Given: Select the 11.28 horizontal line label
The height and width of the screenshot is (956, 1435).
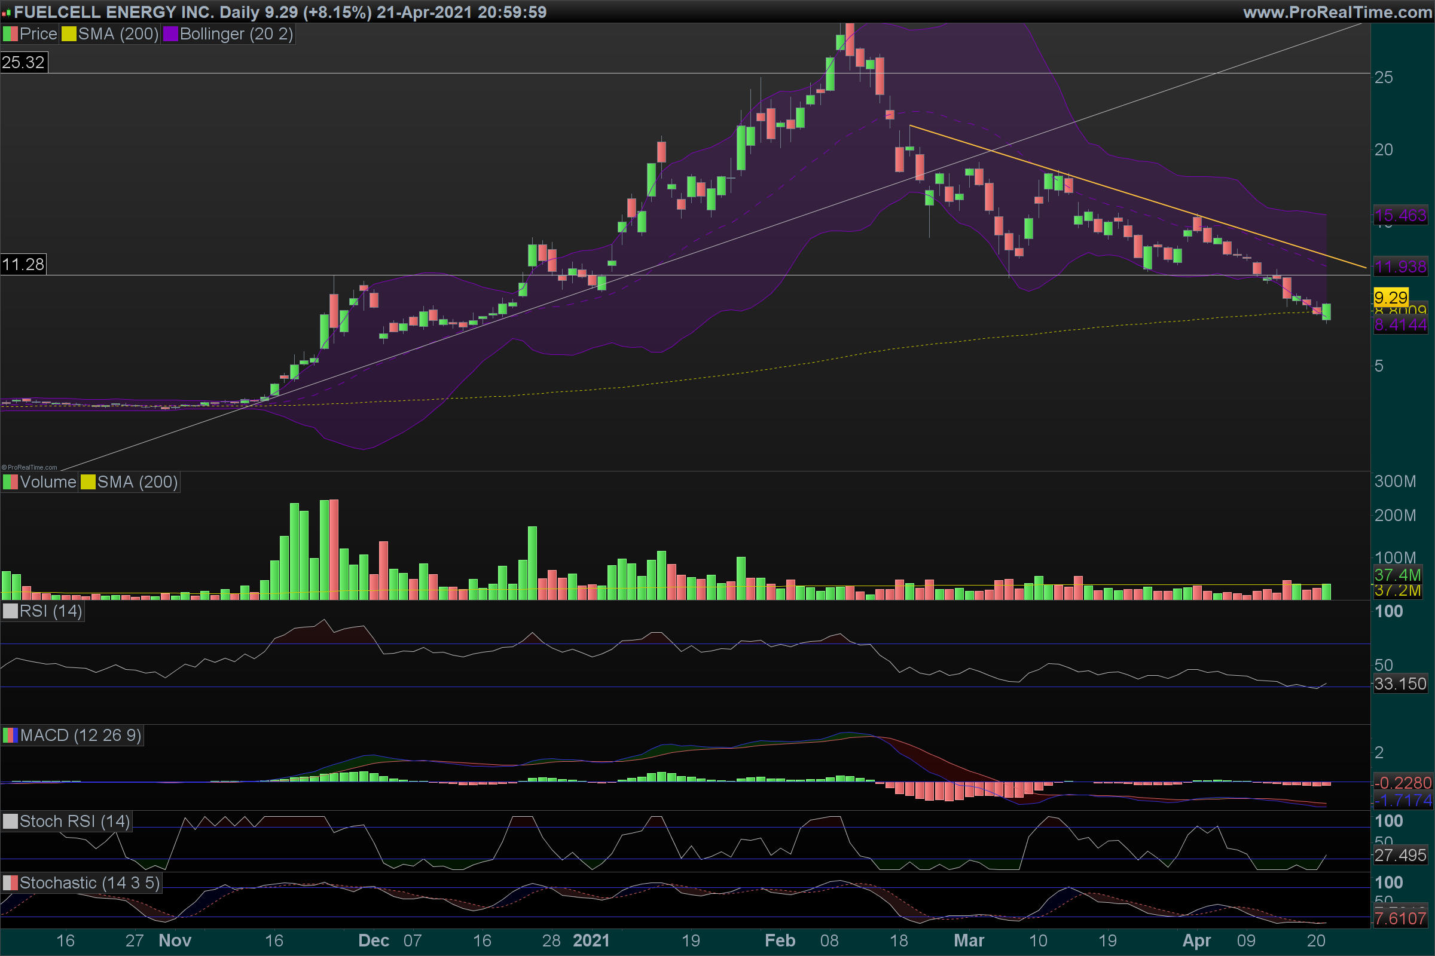Looking at the screenshot, I should (23, 264).
